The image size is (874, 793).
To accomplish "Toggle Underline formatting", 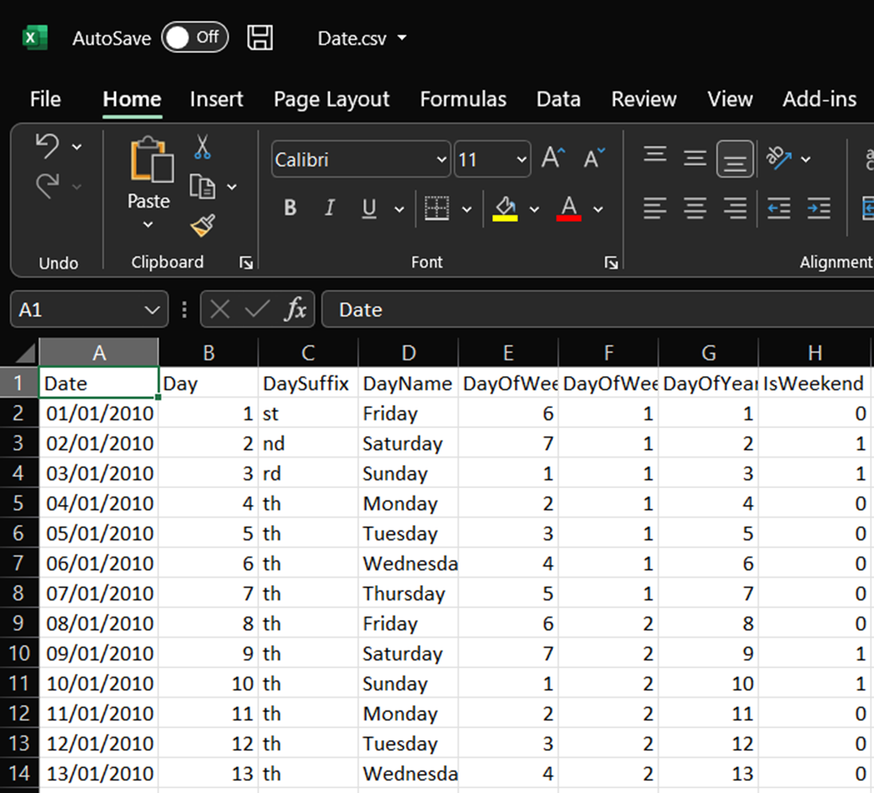I will tap(369, 209).
